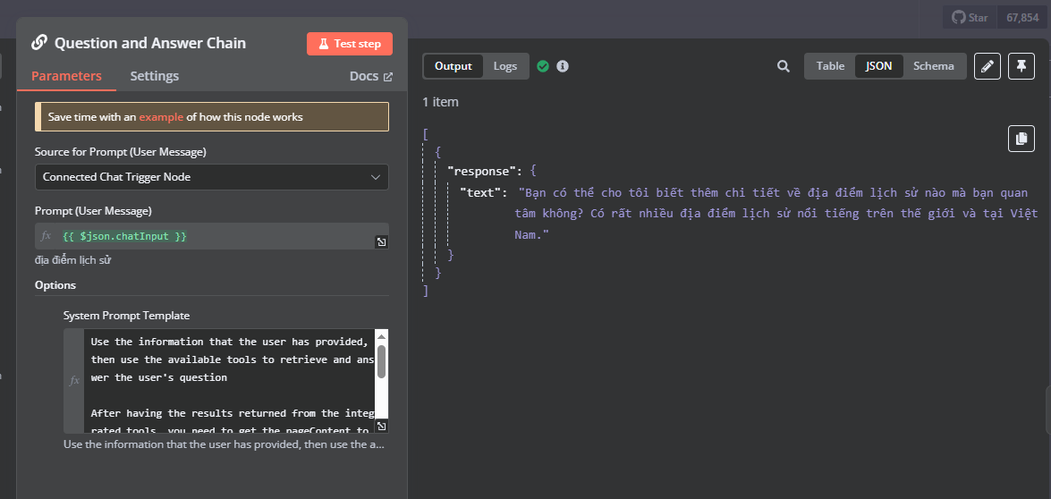Open the Docs link
Image resolution: width=1051 pixels, height=499 pixels.
(370, 76)
